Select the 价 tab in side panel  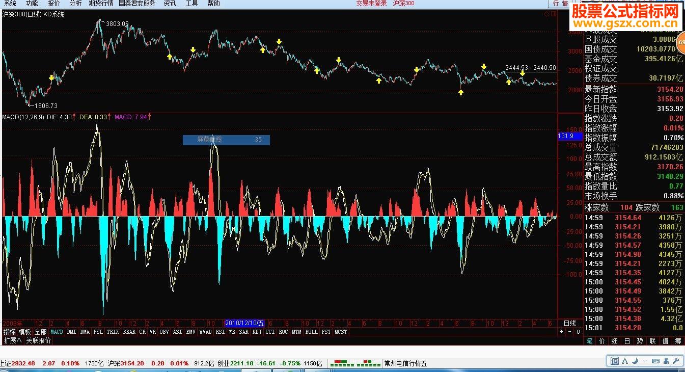coord(602,341)
